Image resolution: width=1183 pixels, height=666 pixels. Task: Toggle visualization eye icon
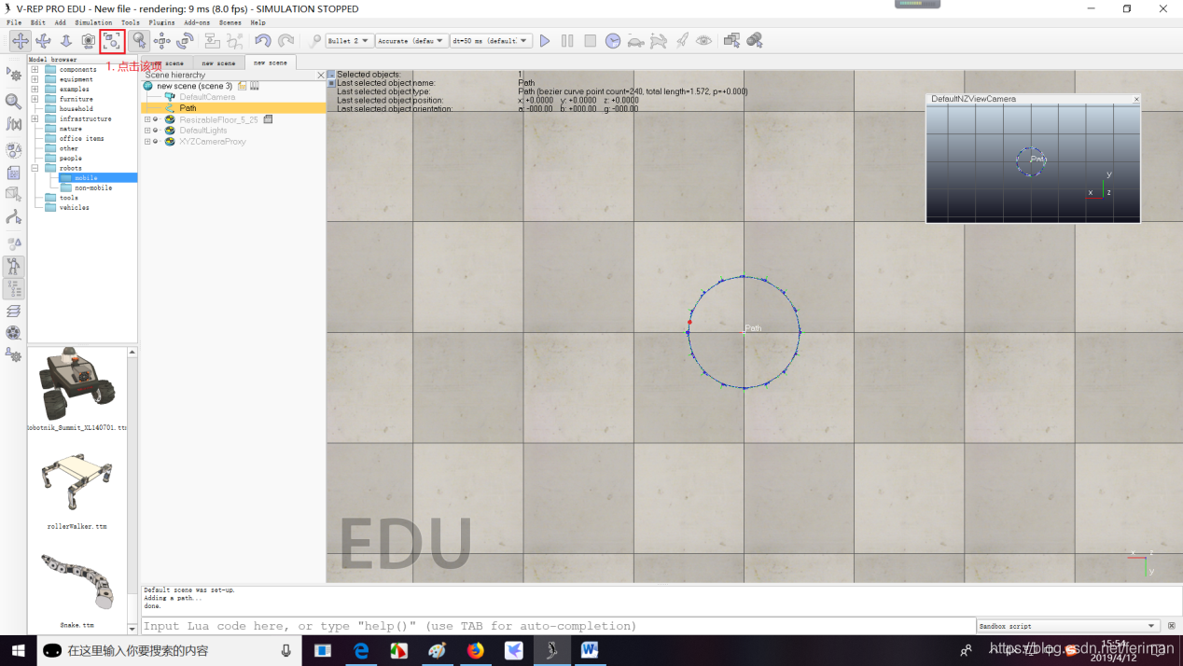pos(704,41)
